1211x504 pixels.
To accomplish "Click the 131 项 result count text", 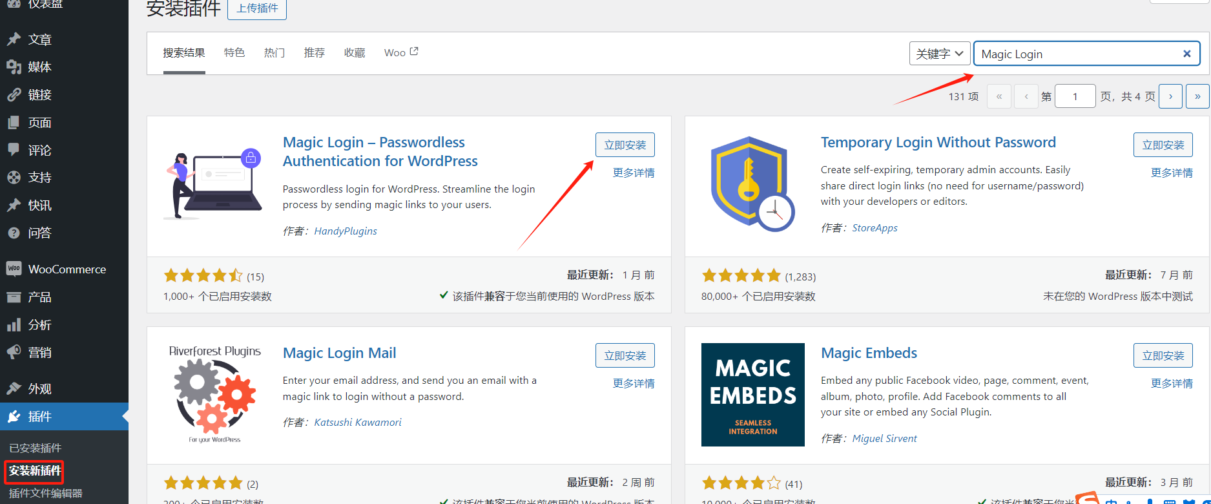I will tap(964, 97).
